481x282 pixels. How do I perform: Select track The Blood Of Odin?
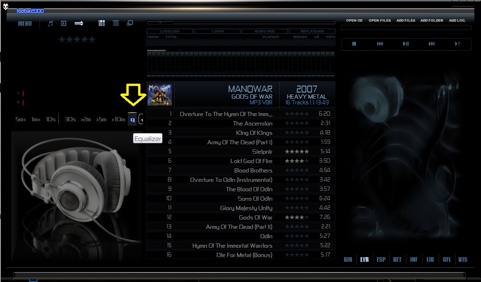pyautogui.click(x=241, y=189)
